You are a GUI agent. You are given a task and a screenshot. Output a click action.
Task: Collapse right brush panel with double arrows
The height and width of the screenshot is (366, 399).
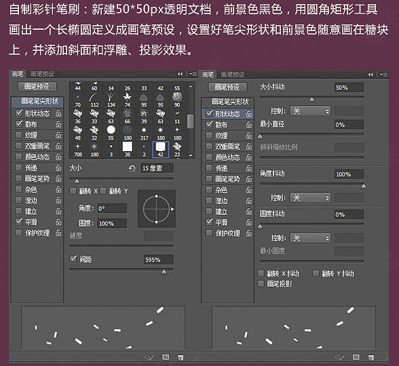(x=370, y=75)
